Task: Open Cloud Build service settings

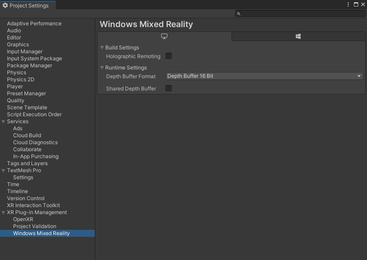Action: 27,135
